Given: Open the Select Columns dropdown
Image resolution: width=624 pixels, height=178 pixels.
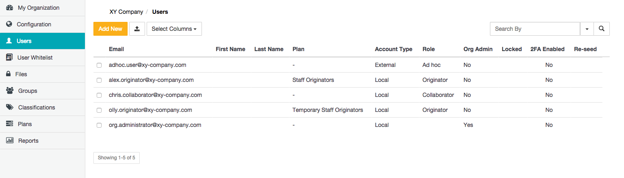Looking at the screenshot, I should click(174, 29).
